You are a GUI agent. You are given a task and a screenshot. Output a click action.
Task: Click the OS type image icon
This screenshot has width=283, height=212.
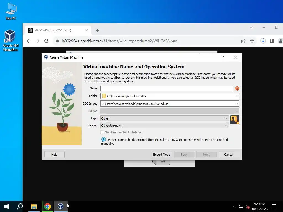[x=235, y=120]
